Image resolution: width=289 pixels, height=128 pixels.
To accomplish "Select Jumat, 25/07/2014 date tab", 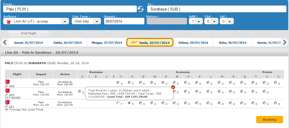I will click(28, 43).
